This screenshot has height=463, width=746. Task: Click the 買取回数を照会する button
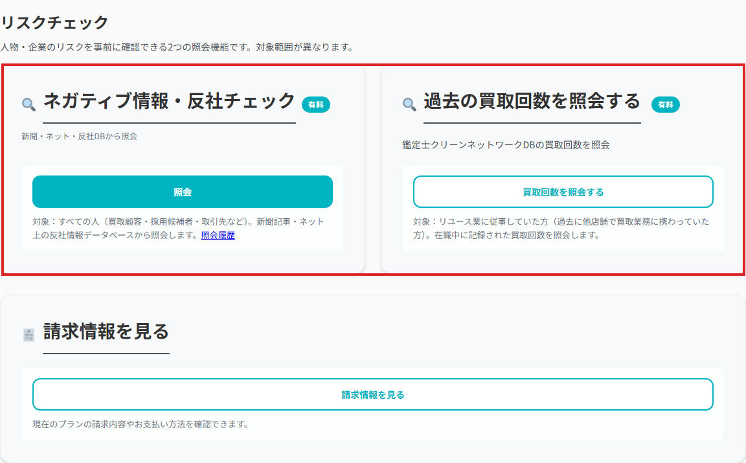[563, 192]
